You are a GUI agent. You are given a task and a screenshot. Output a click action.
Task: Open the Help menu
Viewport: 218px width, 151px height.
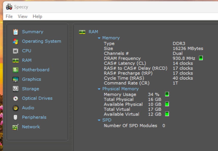(x=37, y=16)
